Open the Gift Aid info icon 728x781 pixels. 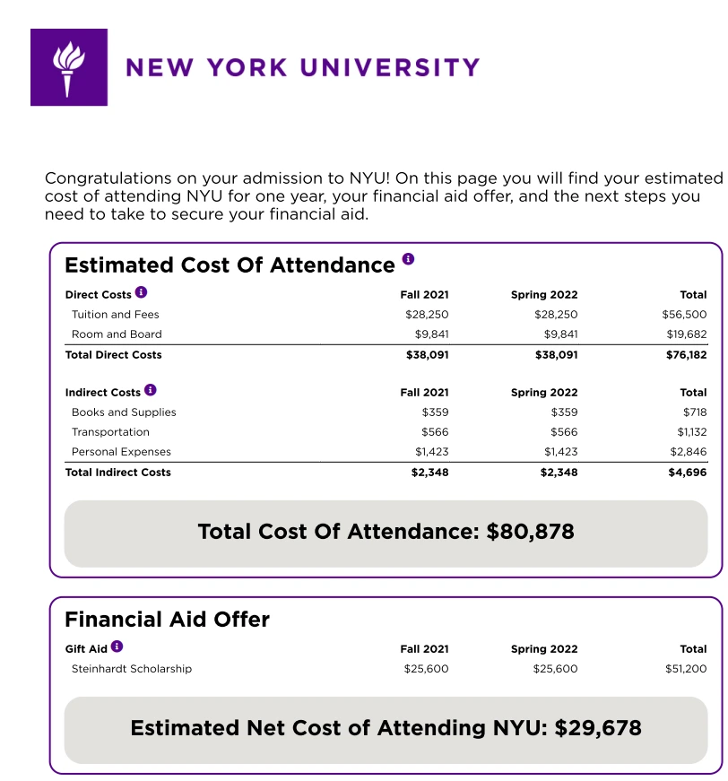117,646
